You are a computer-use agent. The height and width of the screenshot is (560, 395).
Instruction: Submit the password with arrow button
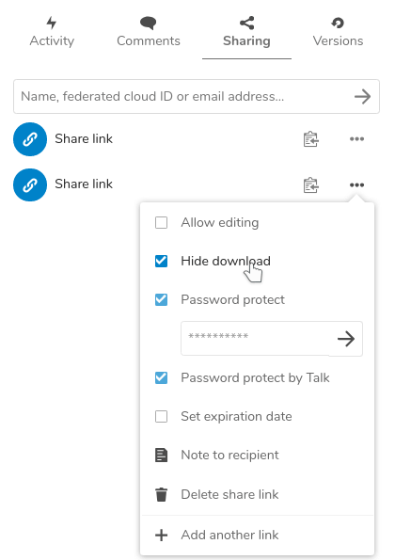point(346,339)
